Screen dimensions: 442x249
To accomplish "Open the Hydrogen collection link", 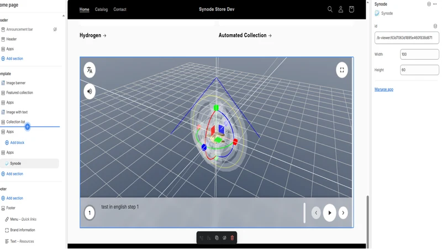I will (93, 35).
